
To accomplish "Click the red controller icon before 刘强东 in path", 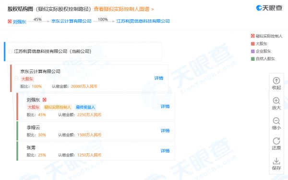I will coord(10,22).
